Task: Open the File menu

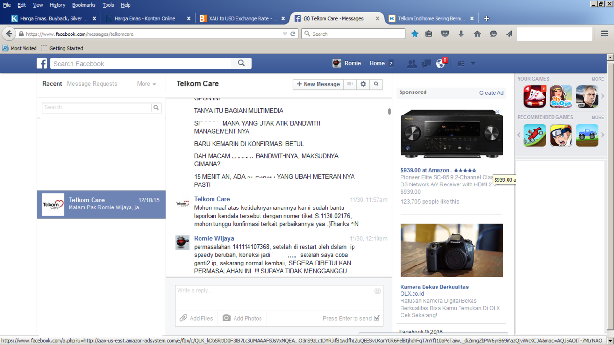Action: point(7,5)
